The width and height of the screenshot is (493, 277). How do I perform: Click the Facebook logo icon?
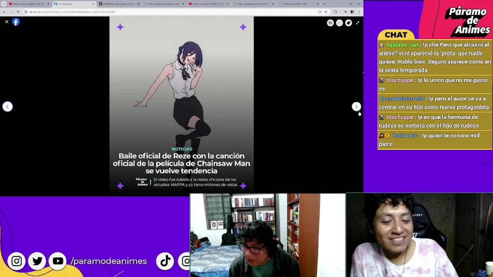(16, 22)
